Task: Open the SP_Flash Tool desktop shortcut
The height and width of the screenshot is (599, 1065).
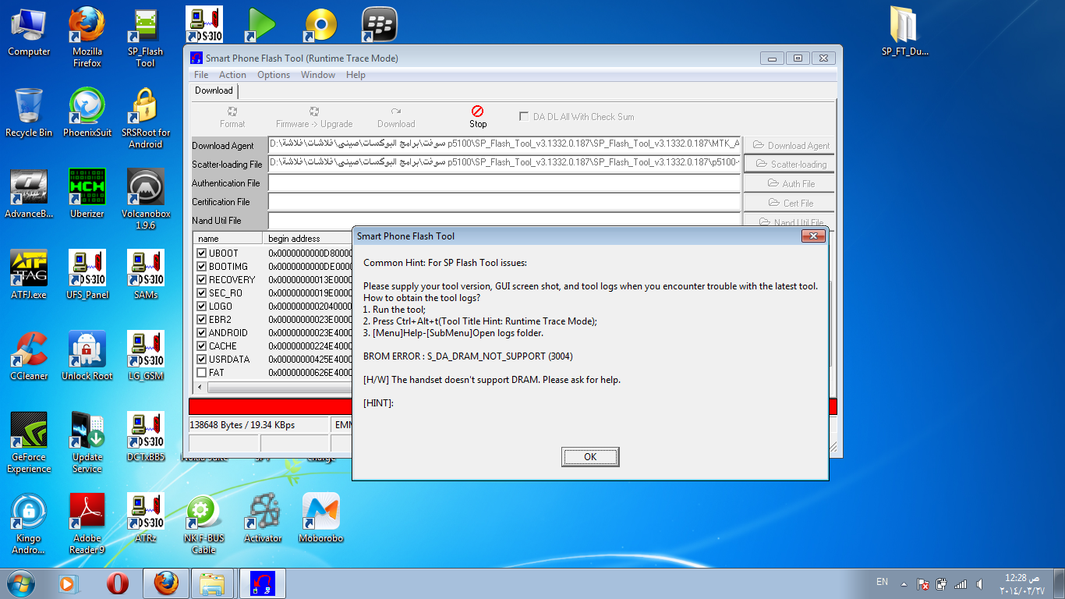Action: 146,37
